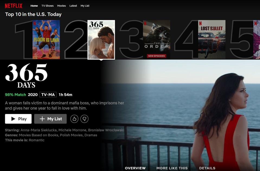Open My List in navigation bar
The height and width of the screenshot is (171, 260).
coord(85,6)
